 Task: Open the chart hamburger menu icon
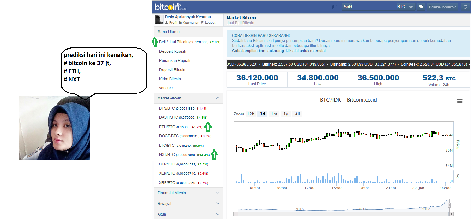tap(460, 101)
